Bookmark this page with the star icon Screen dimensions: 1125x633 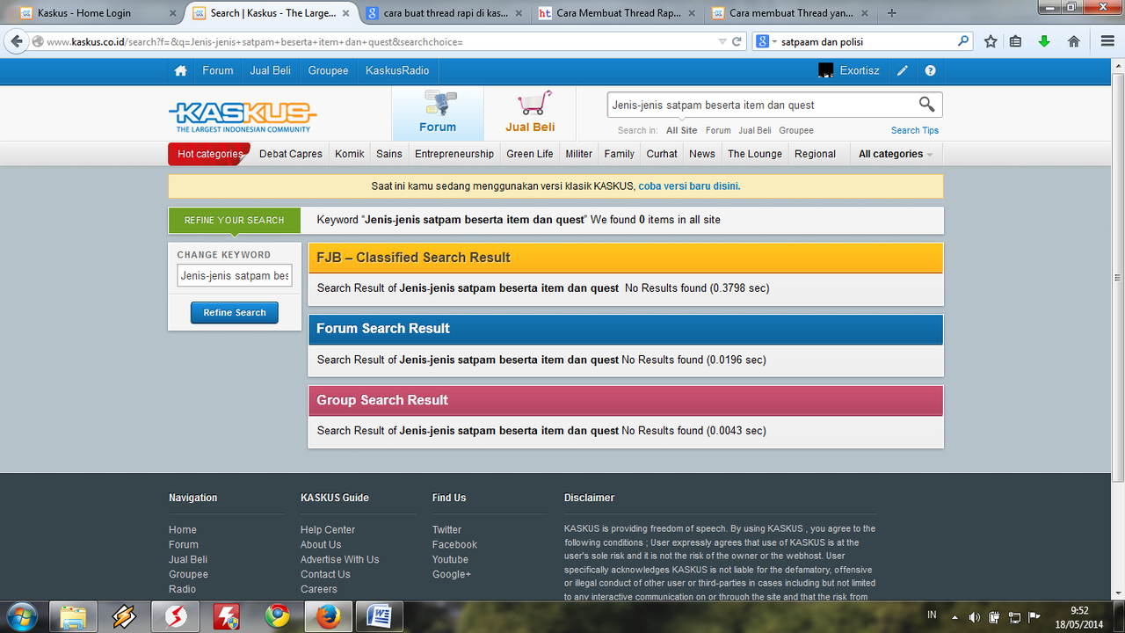coord(991,41)
